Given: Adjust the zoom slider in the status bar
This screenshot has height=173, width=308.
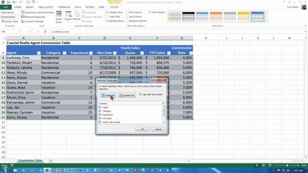Looking at the screenshot, I should tap(287, 165).
